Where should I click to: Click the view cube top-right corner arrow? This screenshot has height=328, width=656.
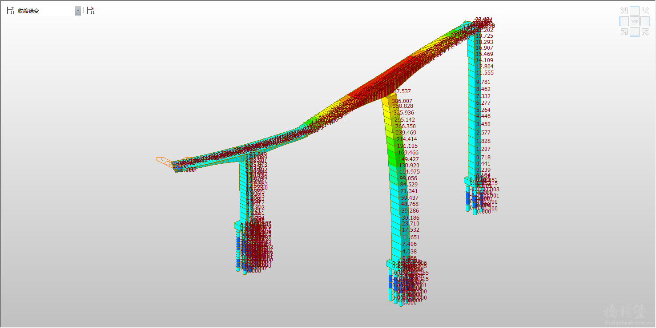pyautogui.click(x=645, y=11)
